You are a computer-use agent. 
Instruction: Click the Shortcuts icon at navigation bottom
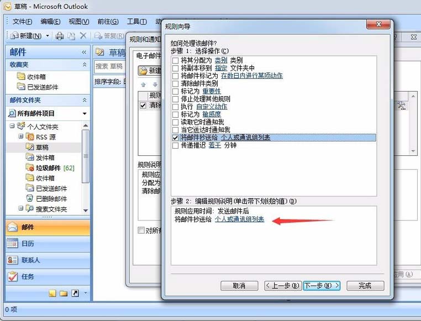click(x=75, y=293)
